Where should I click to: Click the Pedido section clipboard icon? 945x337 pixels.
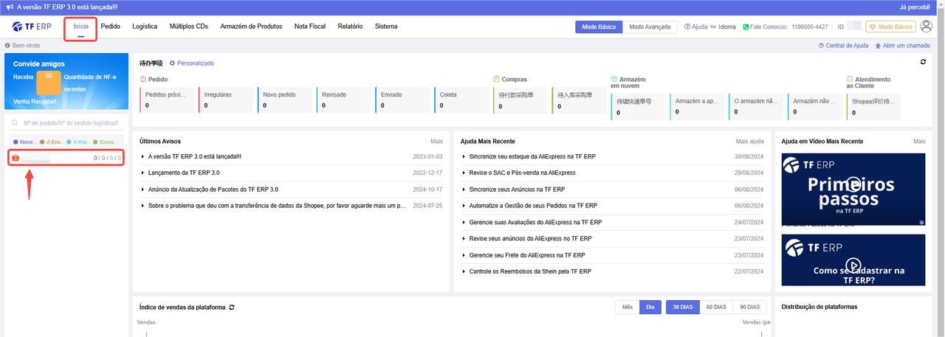tap(143, 79)
